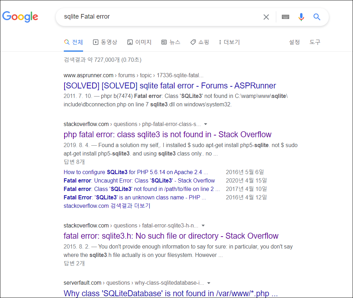Expand dropdown arrow beside php-fatal-error-class-s URL
353x298 pixels.
point(205,124)
